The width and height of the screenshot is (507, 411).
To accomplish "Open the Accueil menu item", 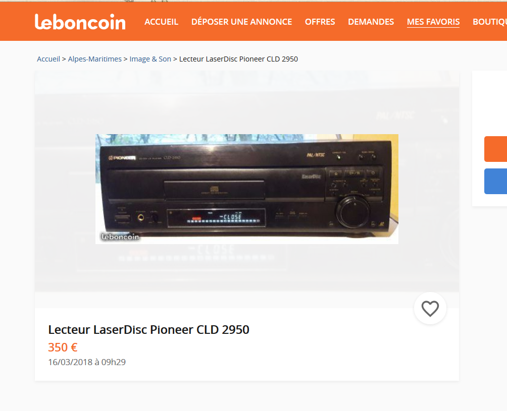I will tap(162, 22).
